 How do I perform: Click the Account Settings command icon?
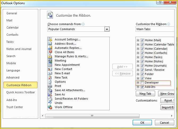tap(50, 39)
